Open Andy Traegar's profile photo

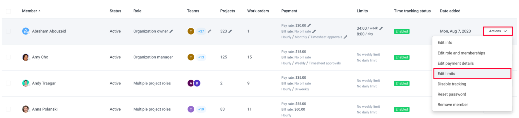26,83
